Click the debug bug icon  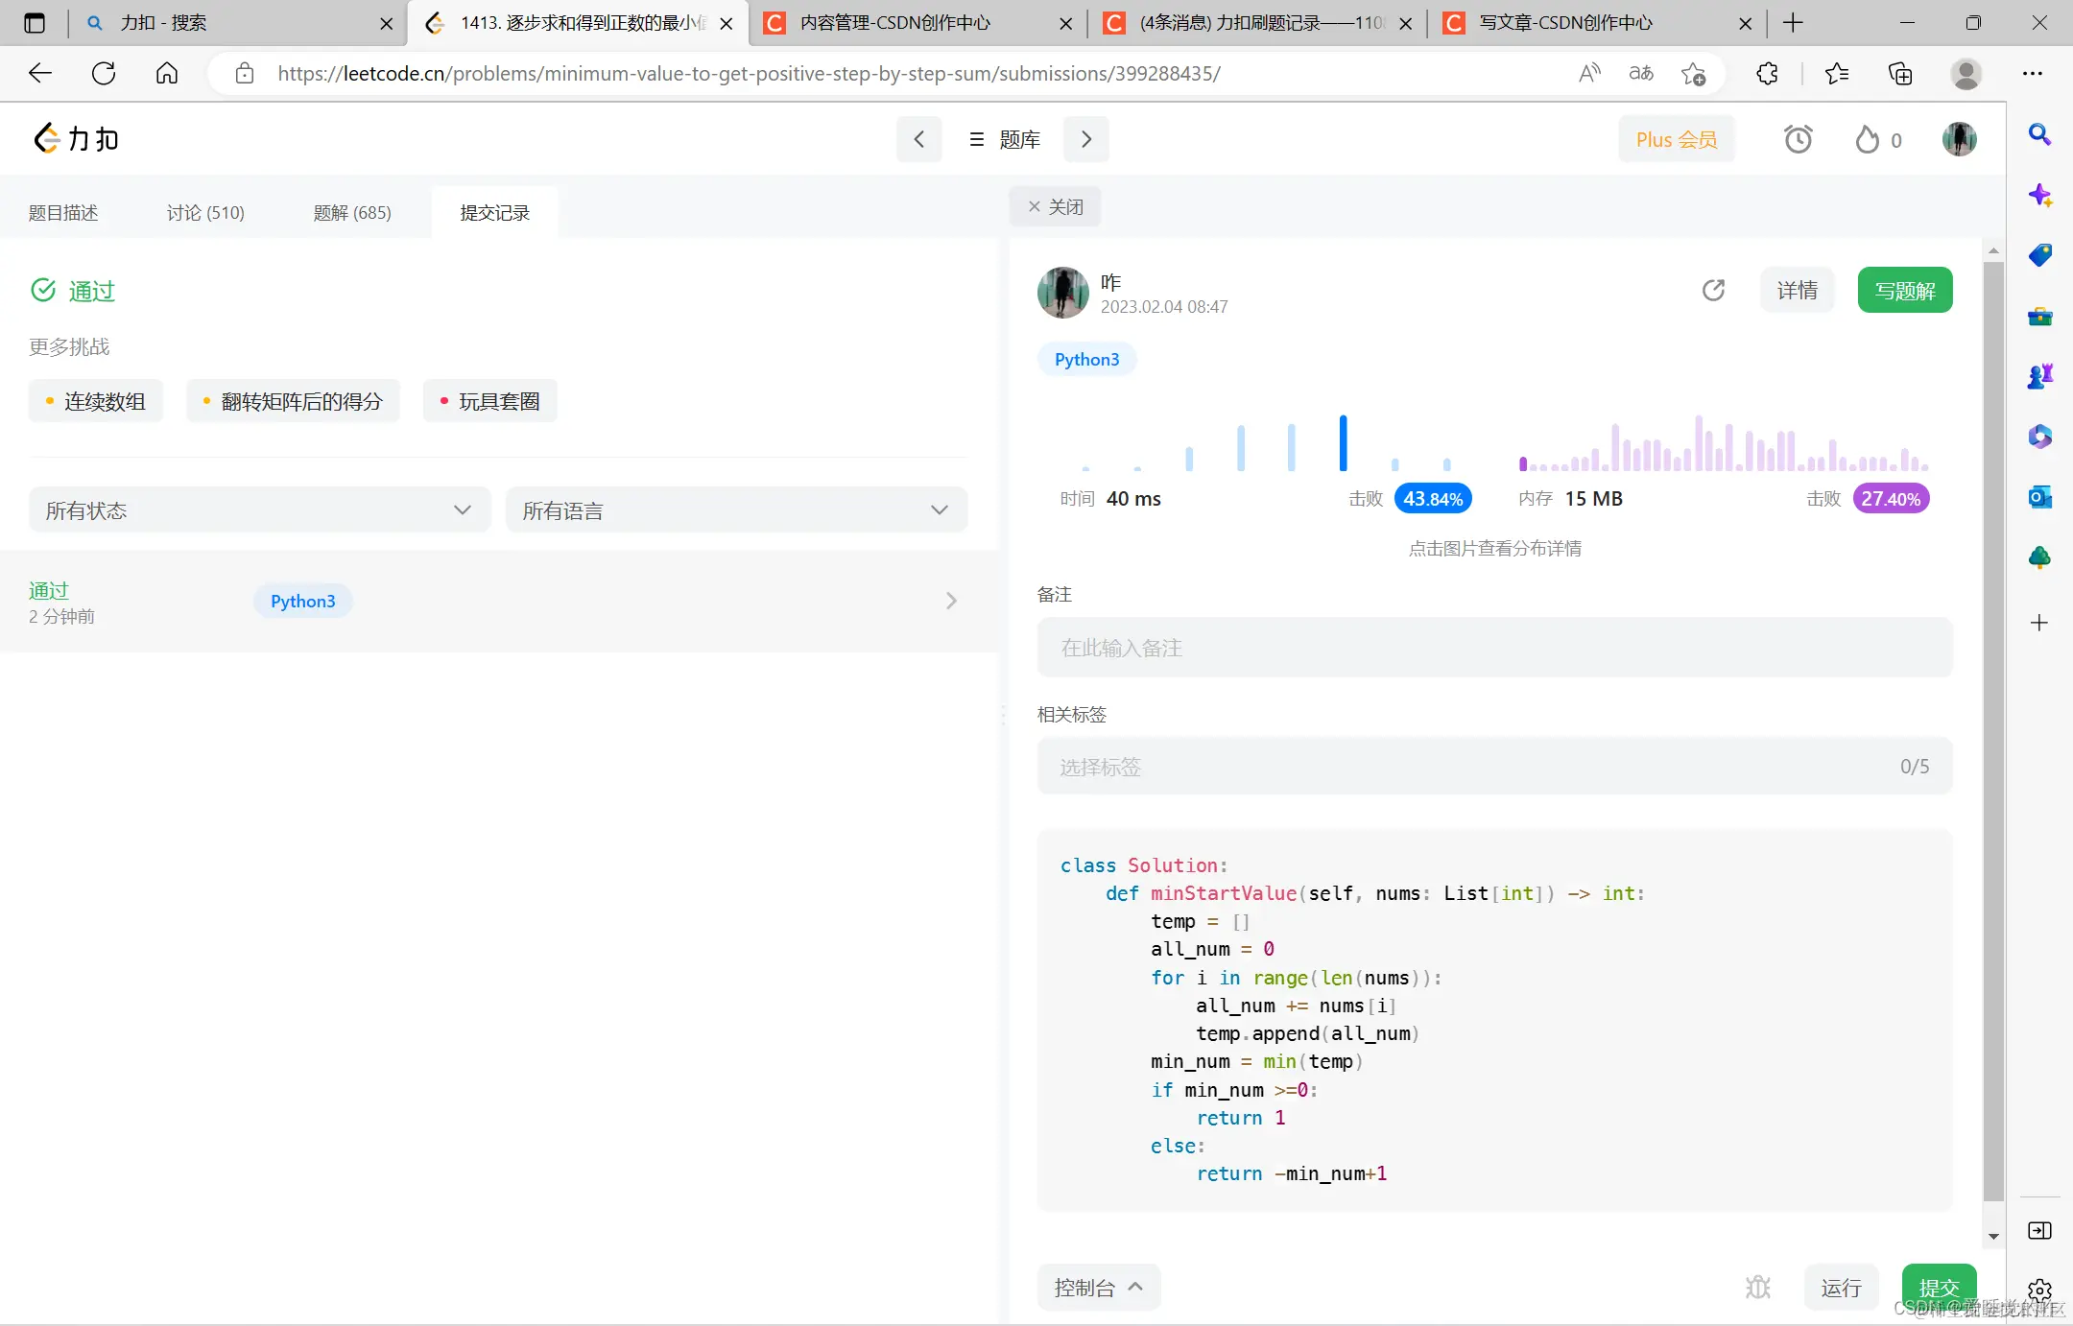coord(1757,1287)
